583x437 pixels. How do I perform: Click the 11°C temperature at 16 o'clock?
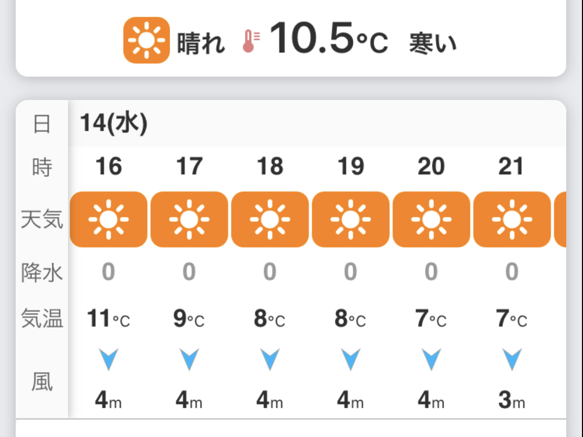109,319
